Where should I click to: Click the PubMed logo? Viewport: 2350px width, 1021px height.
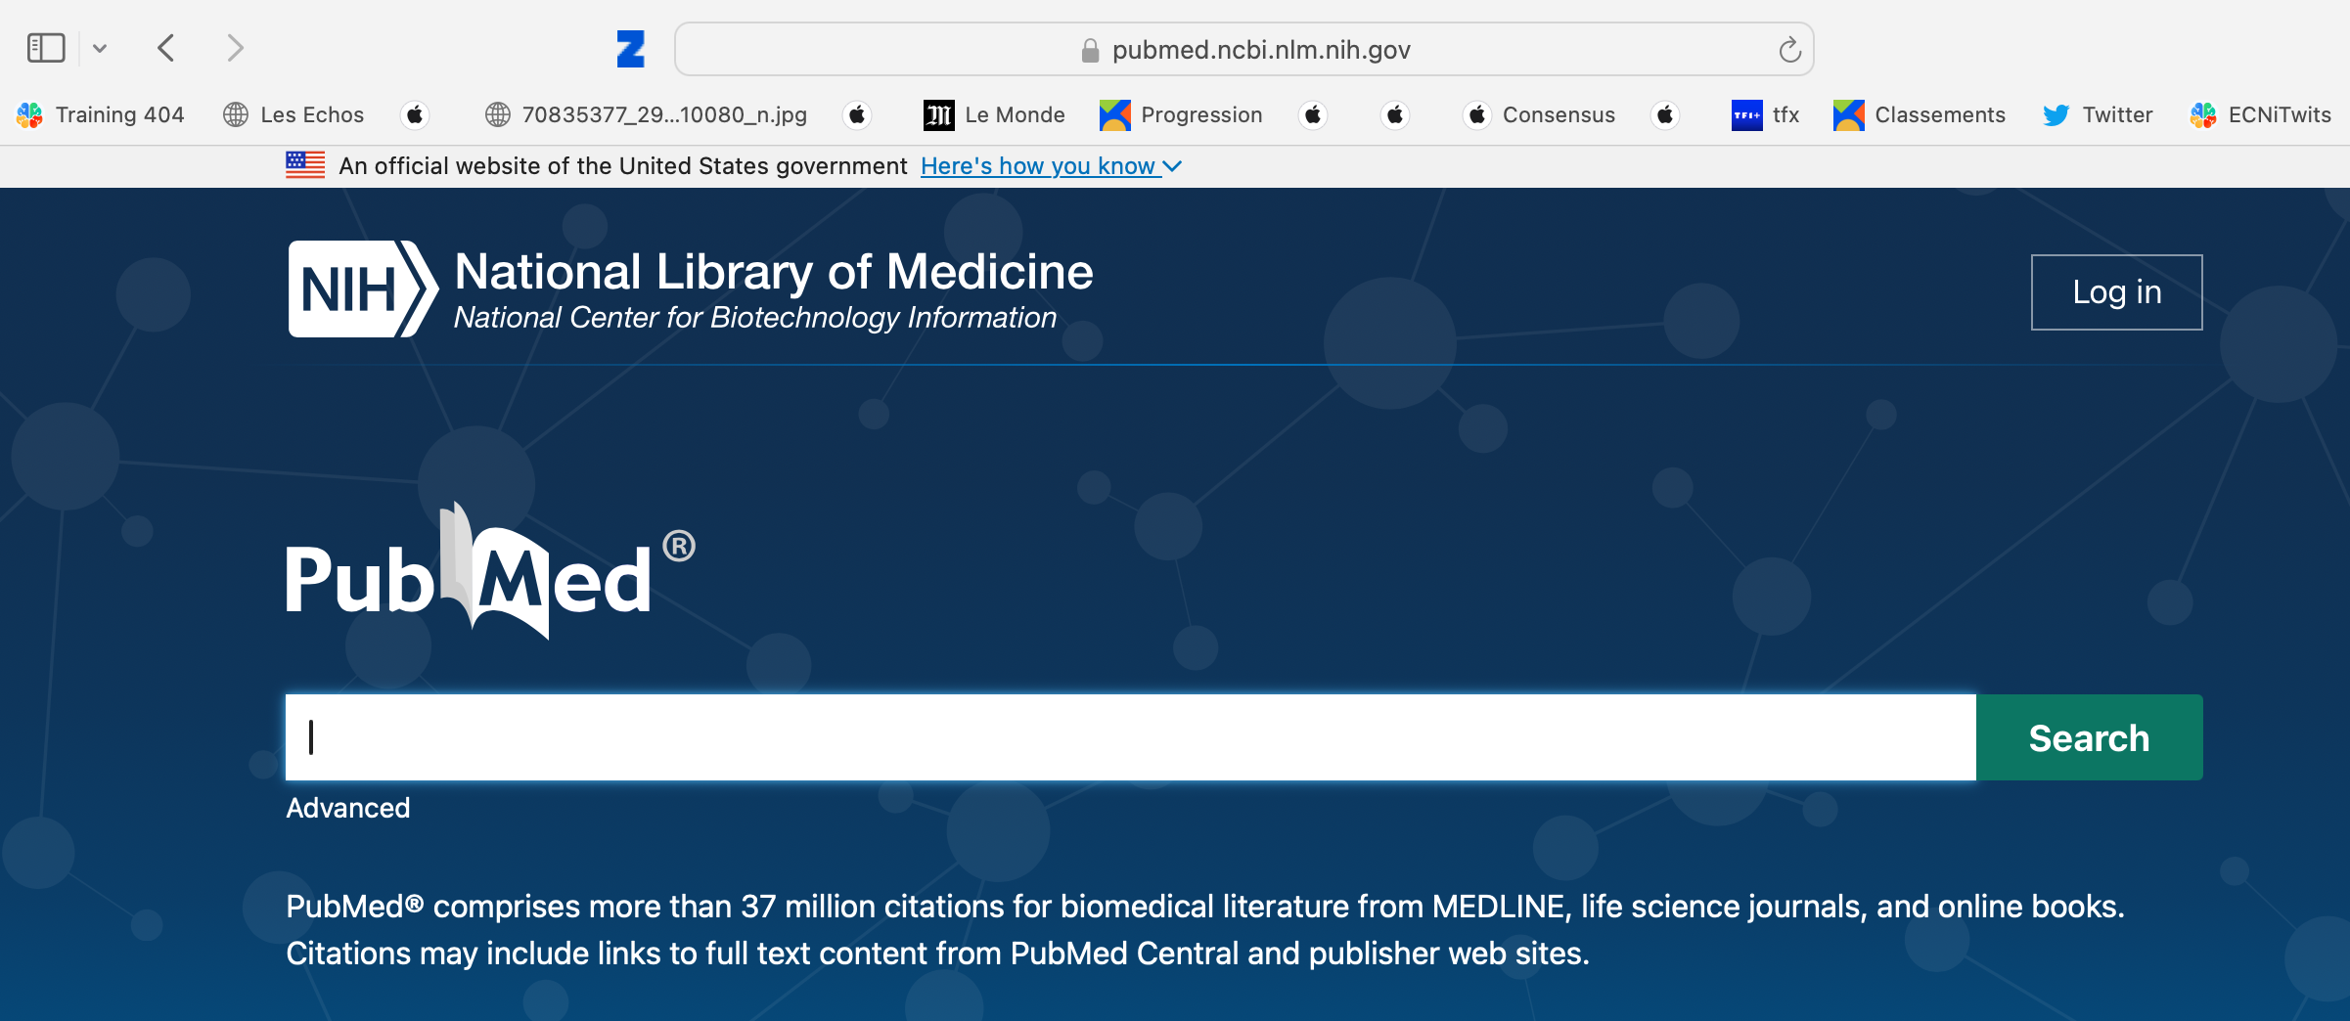click(x=491, y=571)
